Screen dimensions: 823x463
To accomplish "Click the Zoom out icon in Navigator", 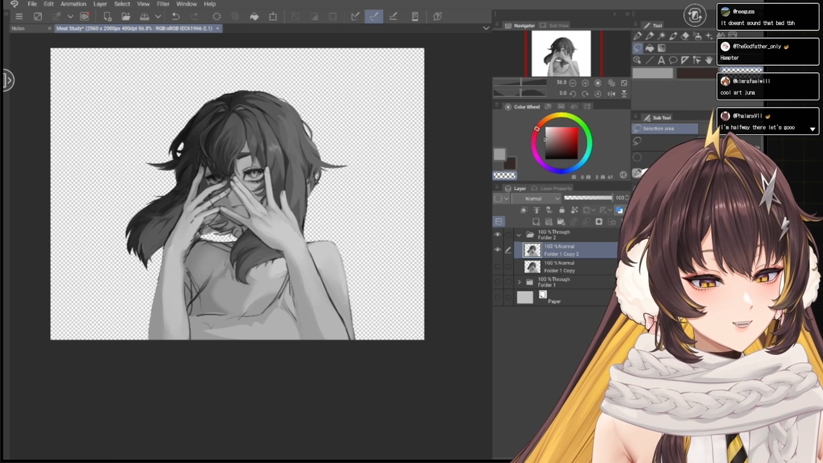I will click(x=573, y=83).
